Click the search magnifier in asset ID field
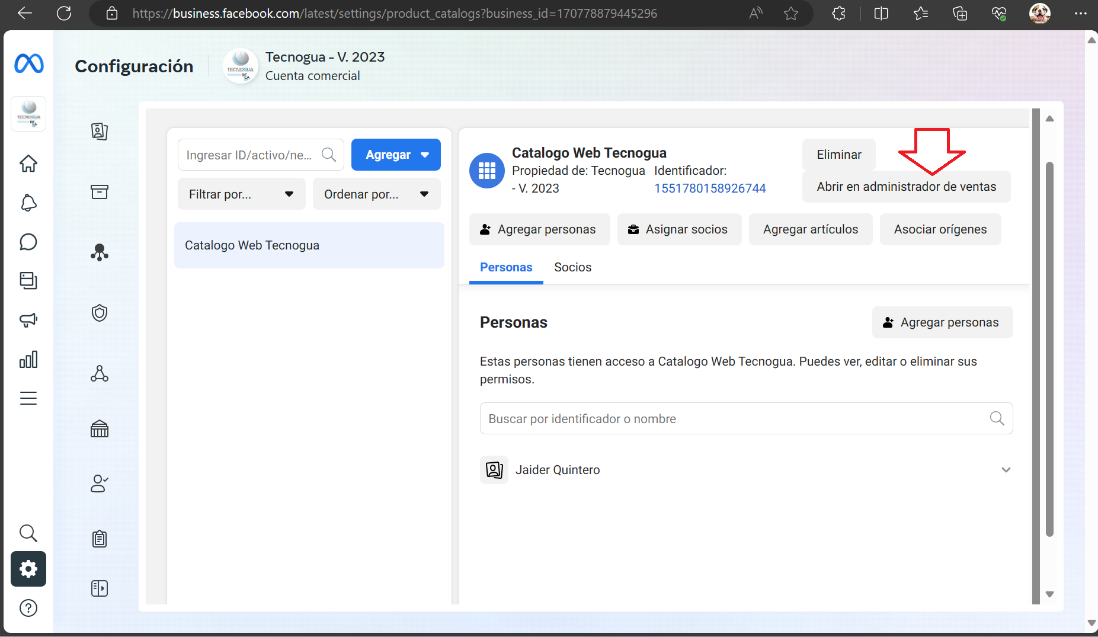 (x=329, y=155)
